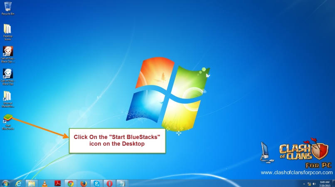This screenshot has width=335, height=187.
Task: Show hidden system tray icons
Action: coord(304,184)
